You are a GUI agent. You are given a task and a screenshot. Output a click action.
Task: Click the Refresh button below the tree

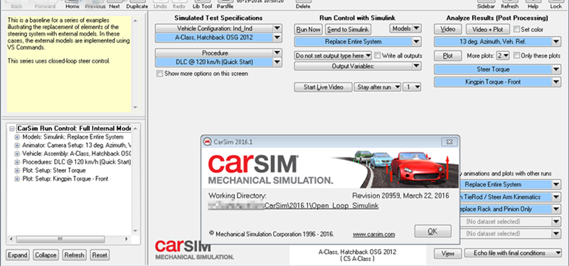[x=75, y=255]
